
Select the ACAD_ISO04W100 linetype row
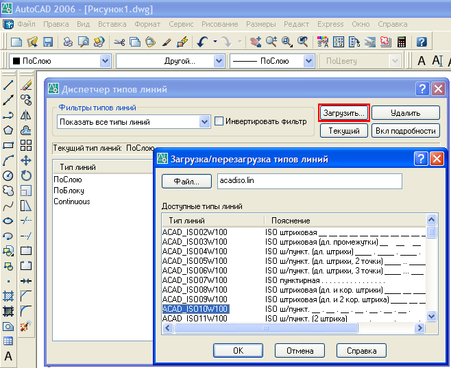293,252
